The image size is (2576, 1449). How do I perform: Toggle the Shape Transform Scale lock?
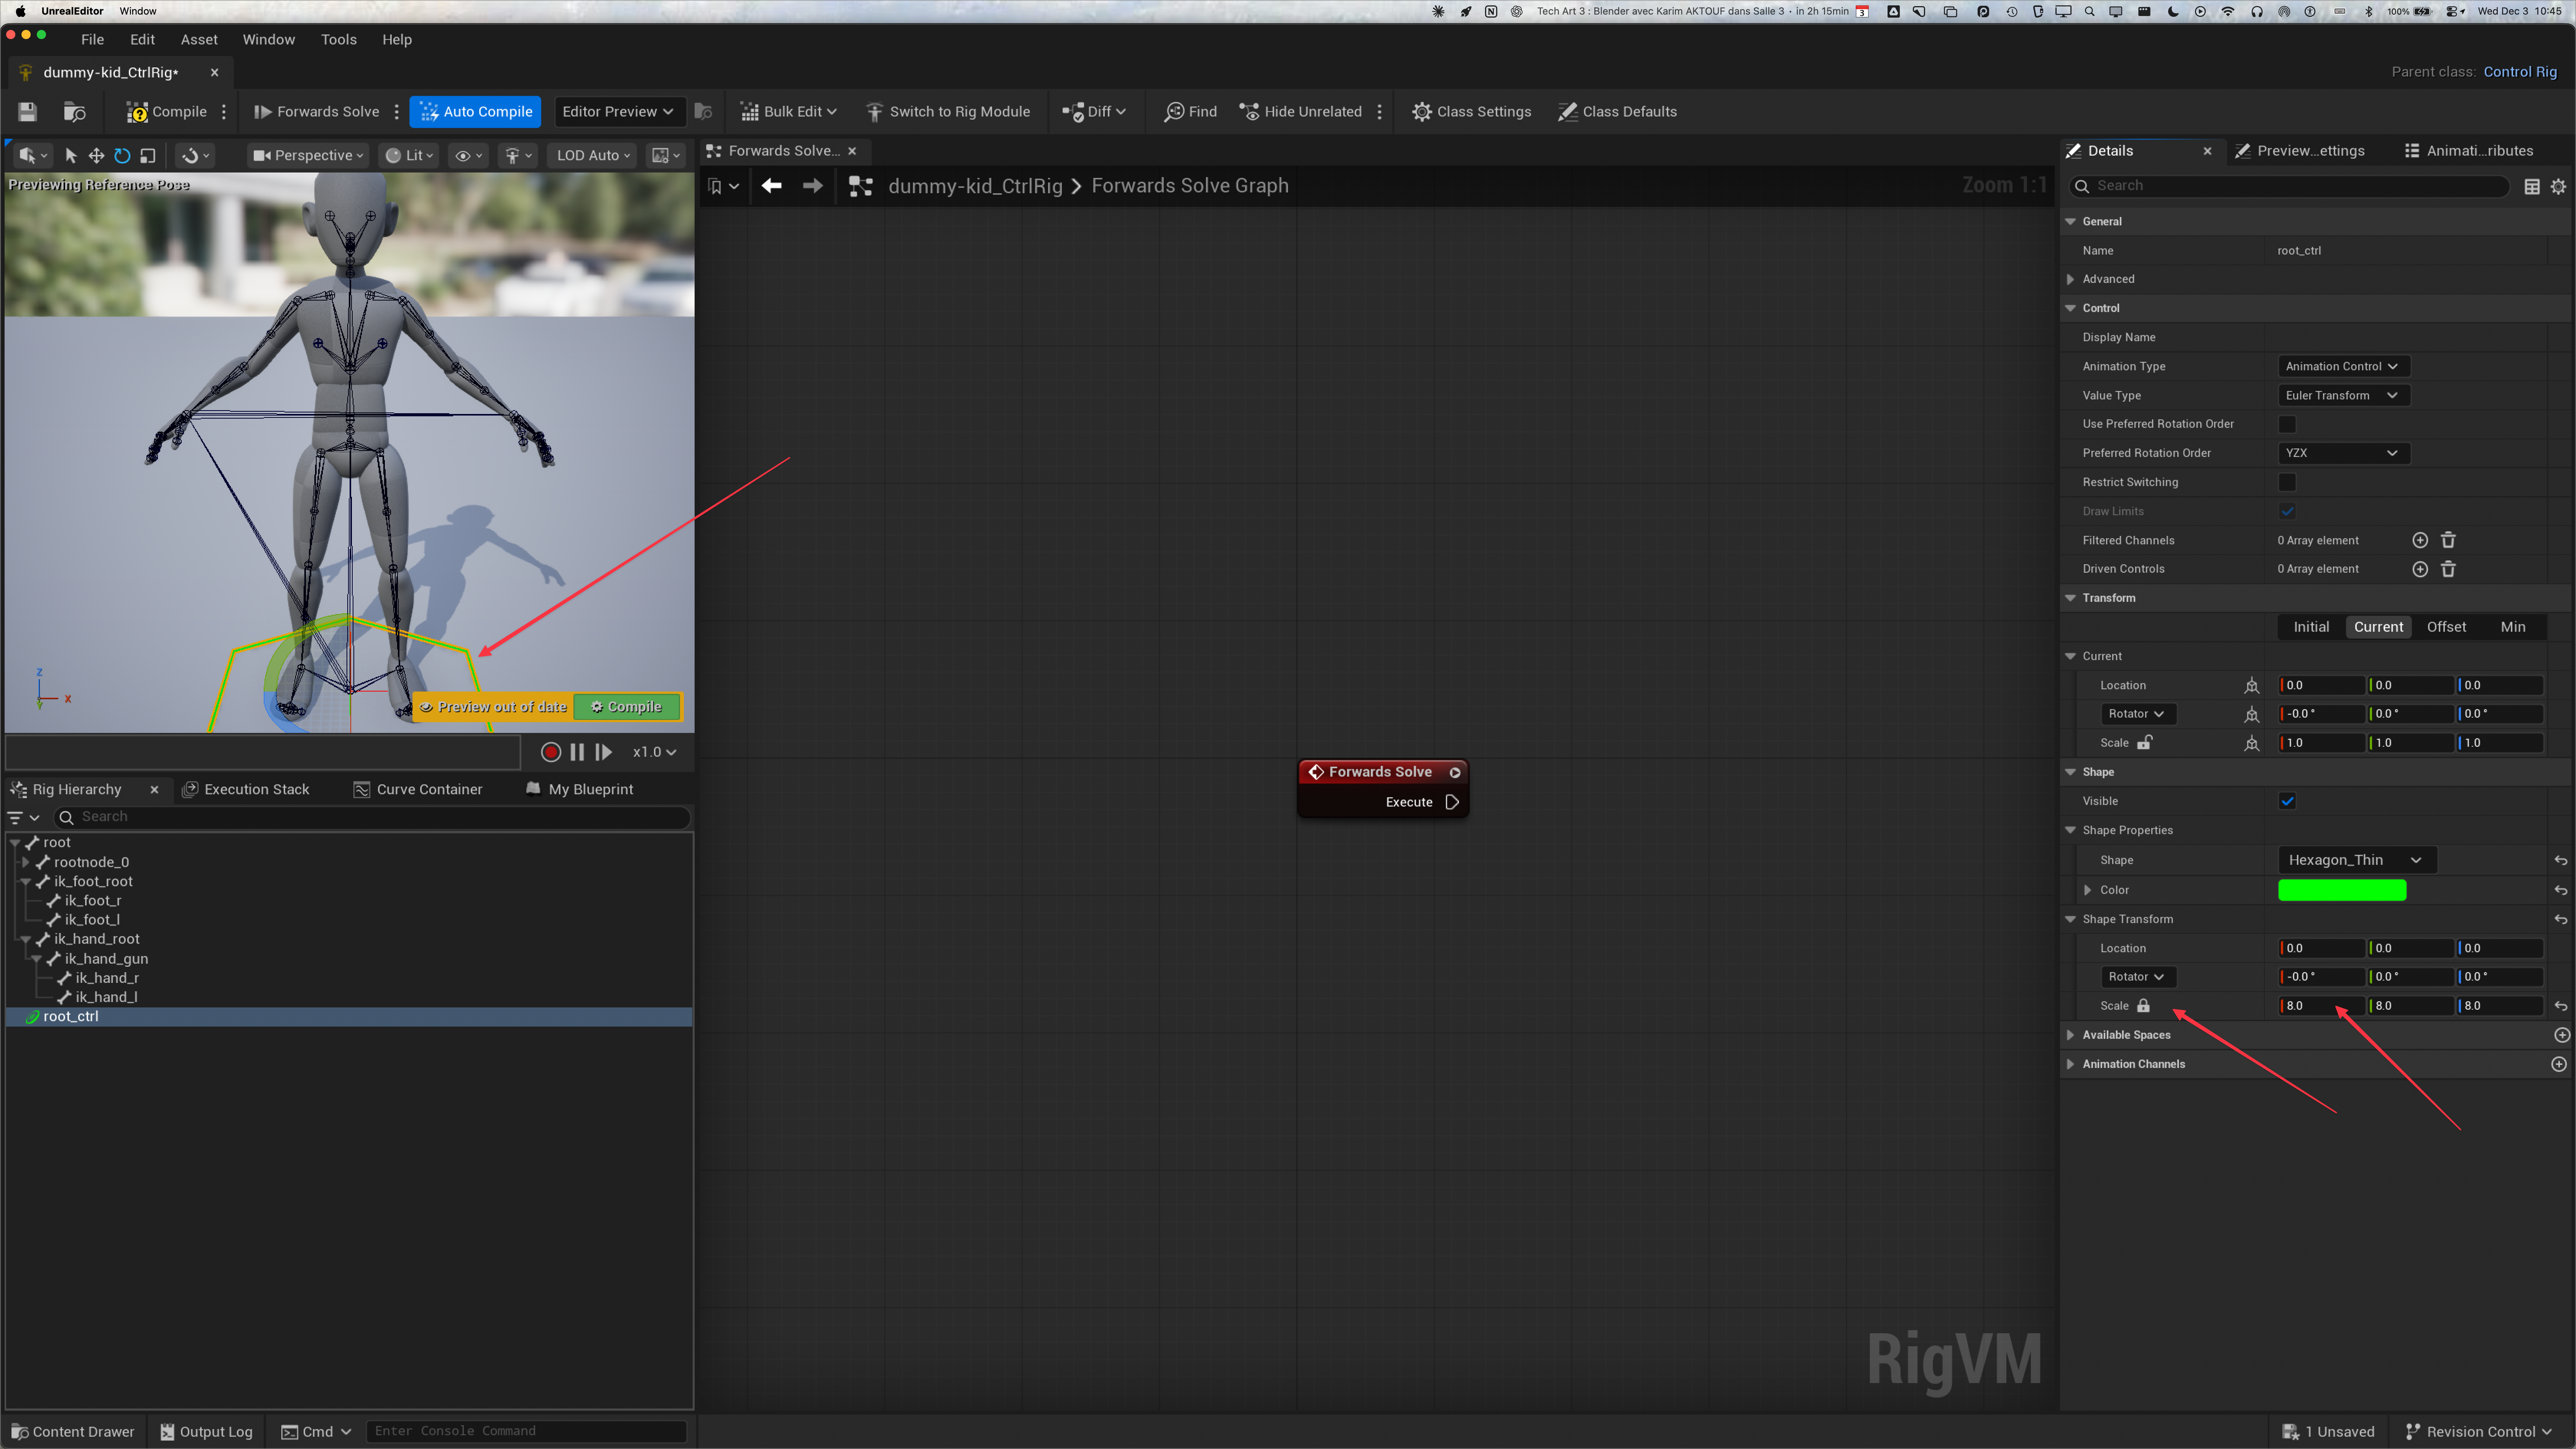coord(2143,1006)
